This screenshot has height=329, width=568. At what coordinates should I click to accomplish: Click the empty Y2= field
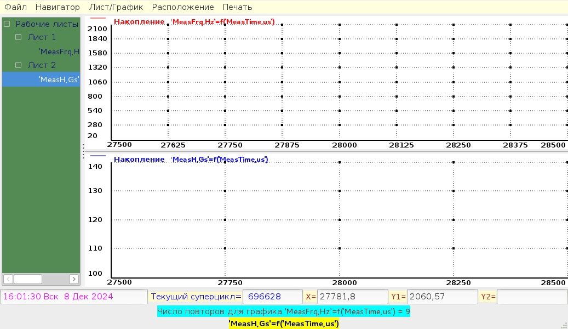coord(531,297)
